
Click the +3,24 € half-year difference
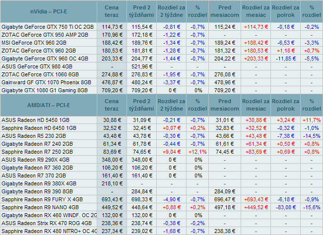tap(286, 120)
